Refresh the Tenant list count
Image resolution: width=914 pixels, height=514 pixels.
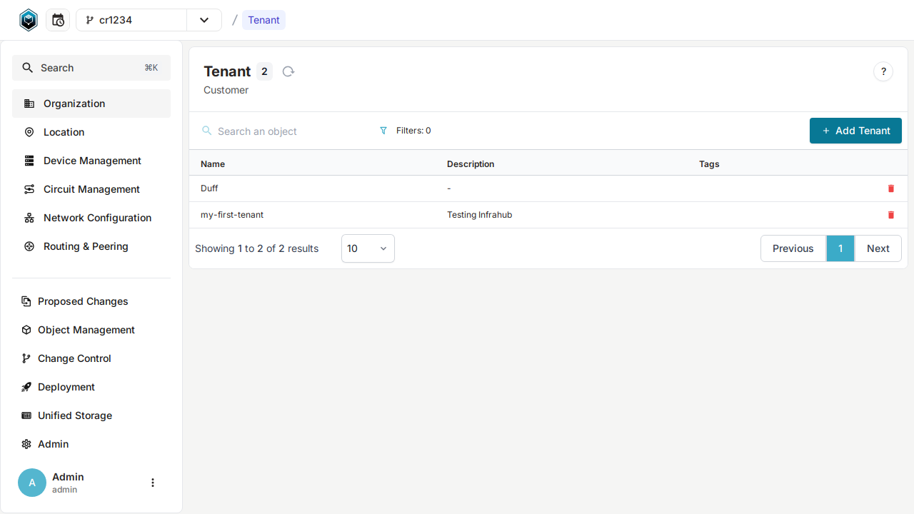[288, 71]
